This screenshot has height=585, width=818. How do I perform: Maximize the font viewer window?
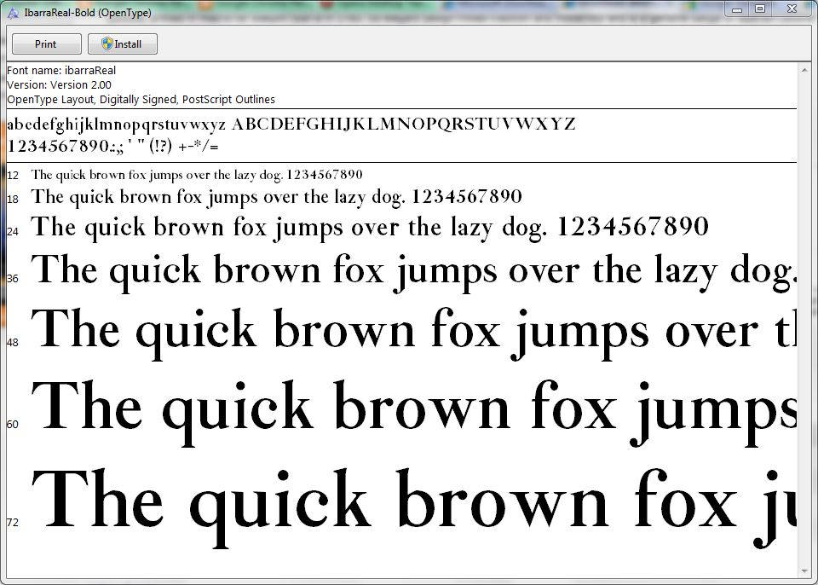click(760, 9)
